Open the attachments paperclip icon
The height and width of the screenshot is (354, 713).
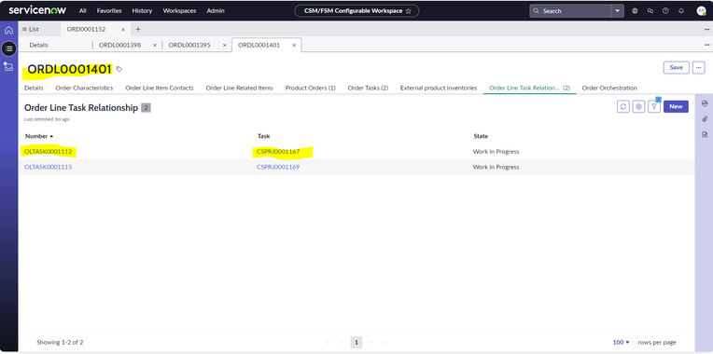pos(705,119)
